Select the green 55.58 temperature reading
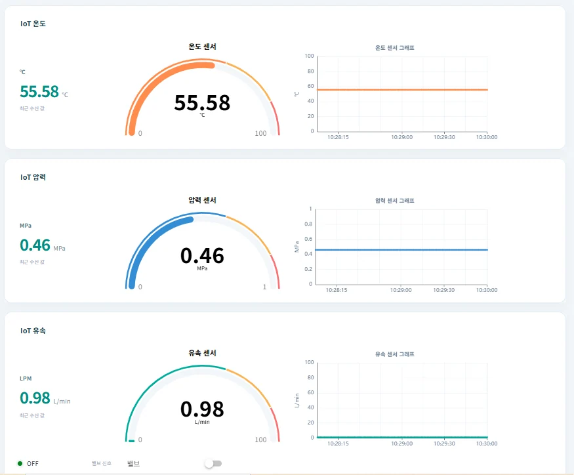Image resolution: width=574 pixels, height=475 pixels. click(x=39, y=92)
